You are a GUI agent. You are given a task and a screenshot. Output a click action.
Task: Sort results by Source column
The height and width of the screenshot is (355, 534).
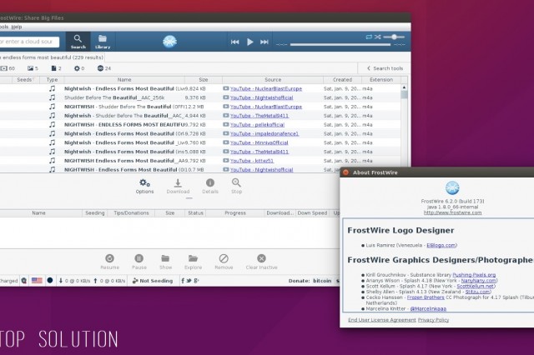pos(273,79)
